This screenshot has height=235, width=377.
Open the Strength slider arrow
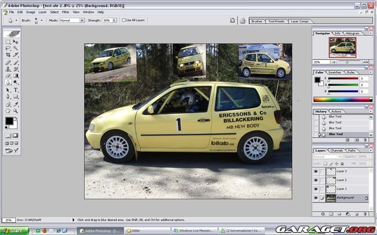point(114,21)
